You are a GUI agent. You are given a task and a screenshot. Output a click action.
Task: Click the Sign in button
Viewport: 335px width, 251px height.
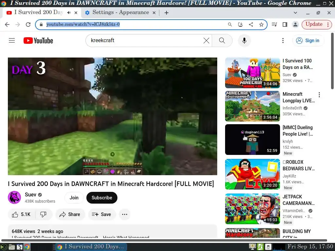point(308,41)
